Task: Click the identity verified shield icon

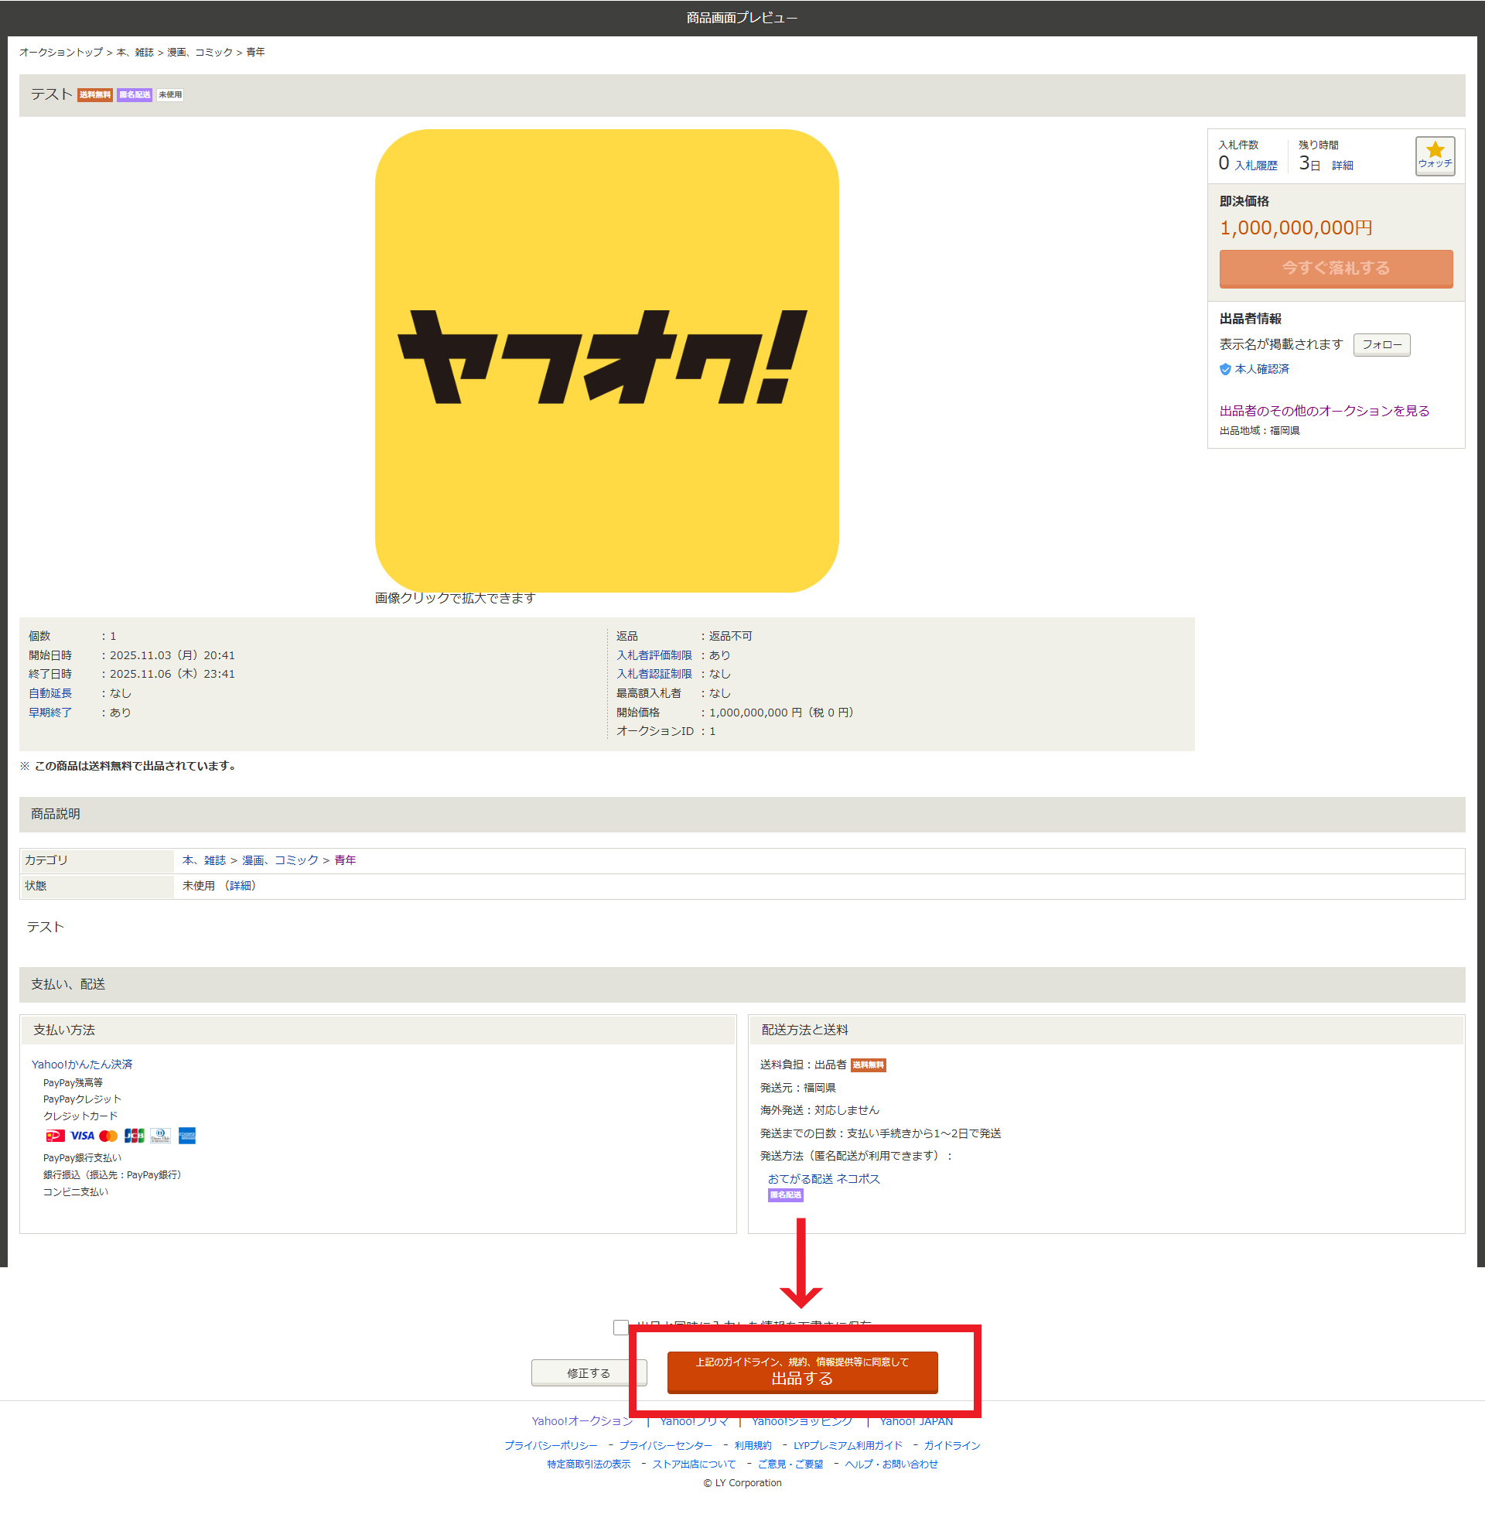Action: (1224, 370)
